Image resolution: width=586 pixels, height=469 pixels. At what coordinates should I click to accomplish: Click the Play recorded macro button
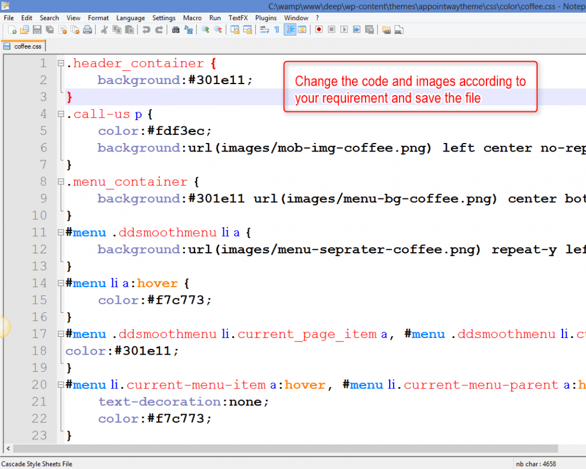pos(344,29)
